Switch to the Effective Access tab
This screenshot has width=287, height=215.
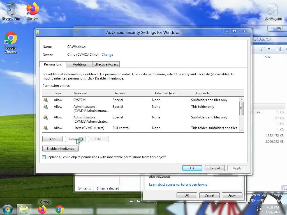point(106,64)
